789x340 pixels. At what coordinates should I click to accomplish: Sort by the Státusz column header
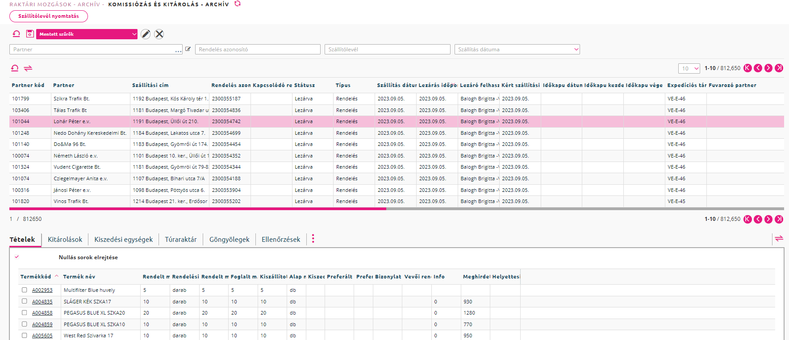tap(305, 85)
